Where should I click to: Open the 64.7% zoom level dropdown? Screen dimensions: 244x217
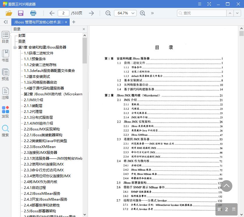pos(125,13)
